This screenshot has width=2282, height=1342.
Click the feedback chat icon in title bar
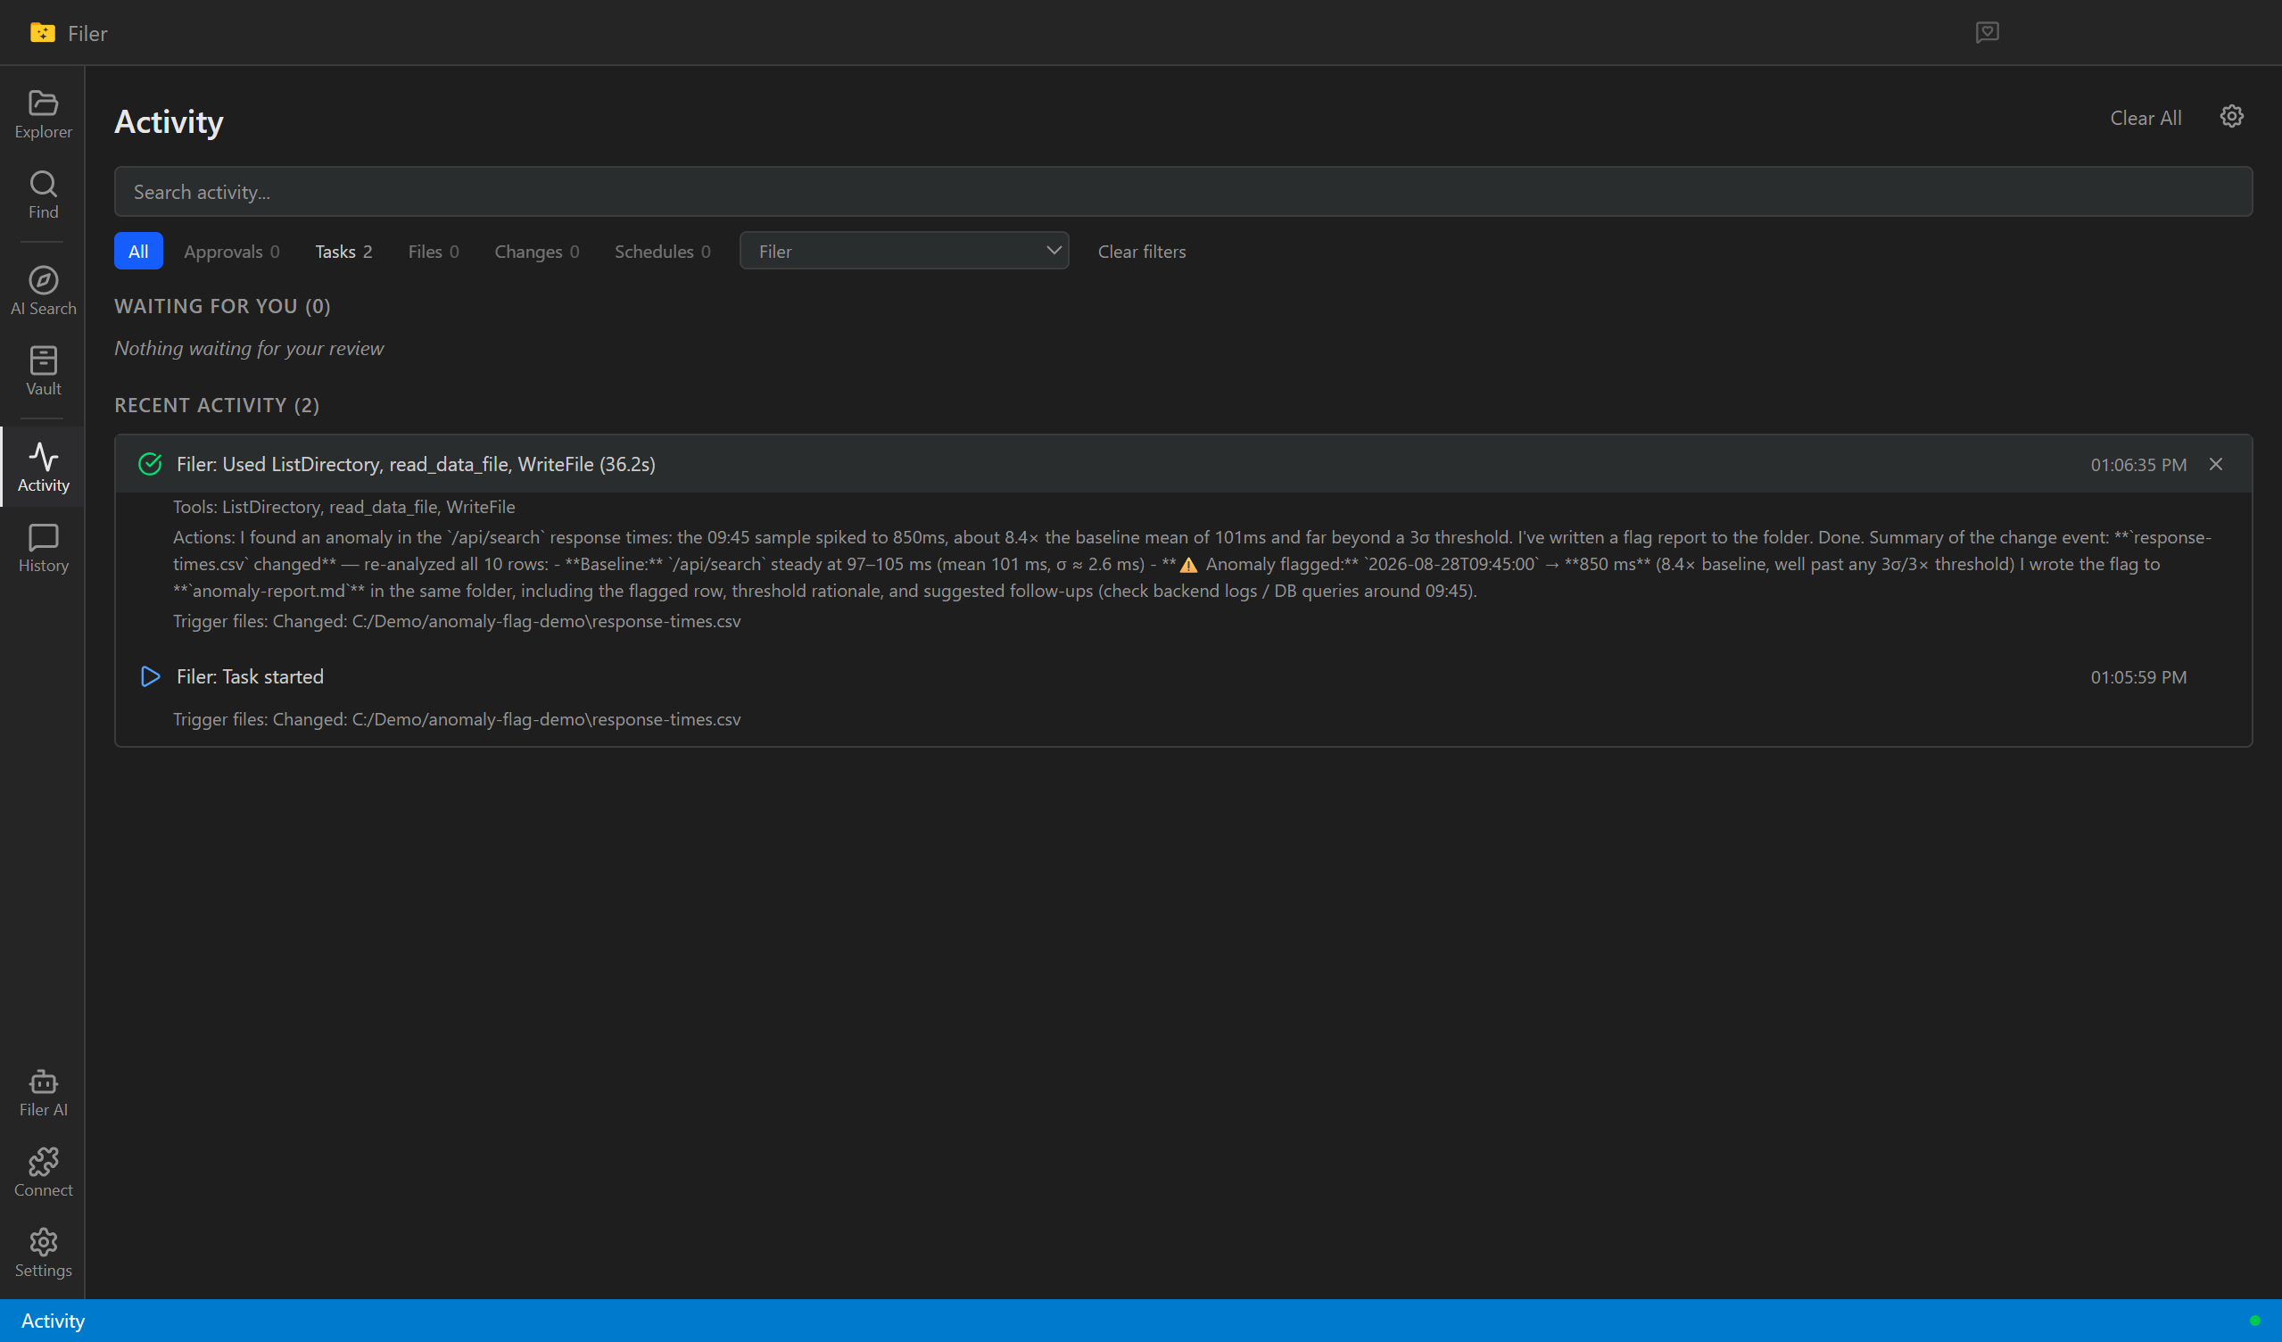coord(1987,33)
